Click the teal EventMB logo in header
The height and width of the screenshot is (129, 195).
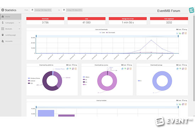pyautogui.click(x=191, y=10)
